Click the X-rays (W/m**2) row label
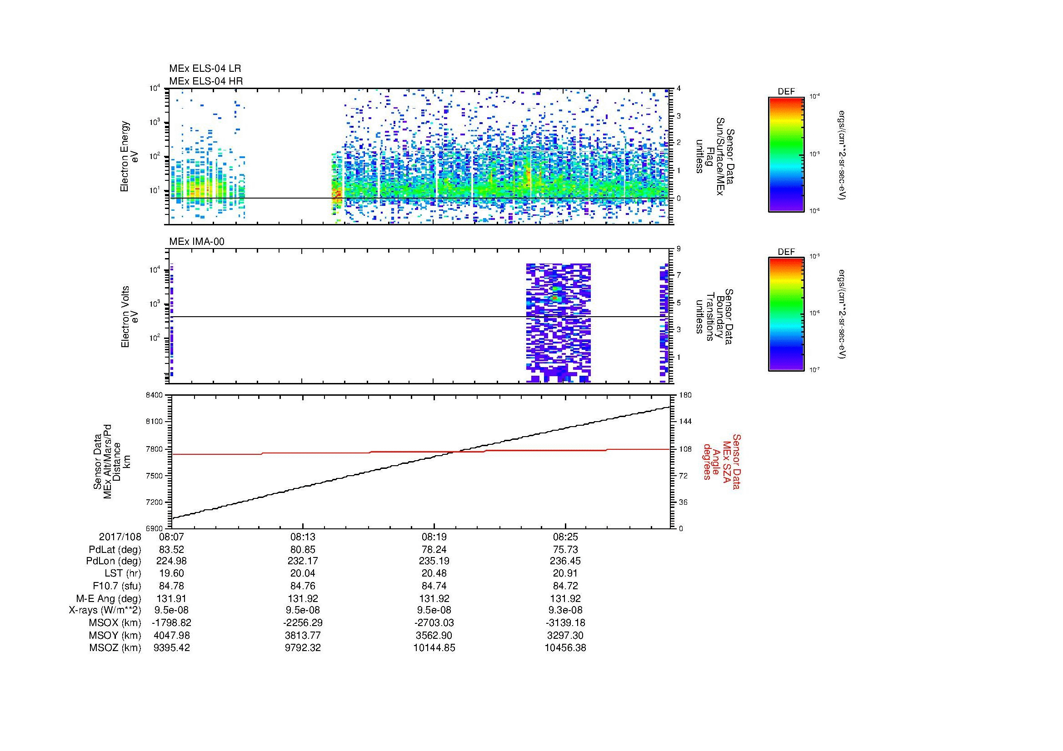1063x751 pixels. pyautogui.click(x=105, y=610)
